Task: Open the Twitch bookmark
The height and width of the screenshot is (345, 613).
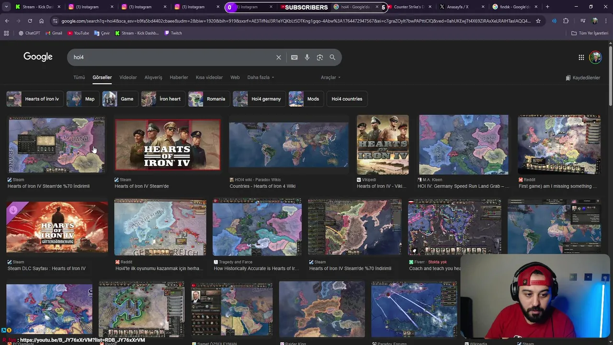Action: click(173, 33)
